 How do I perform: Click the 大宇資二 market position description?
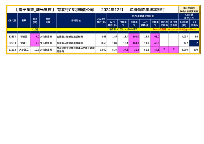click(76, 50)
